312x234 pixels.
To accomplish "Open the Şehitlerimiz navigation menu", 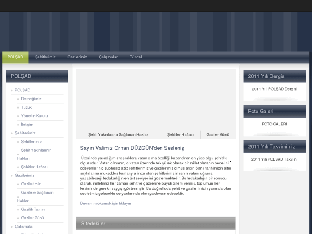I will [x=45, y=57].
